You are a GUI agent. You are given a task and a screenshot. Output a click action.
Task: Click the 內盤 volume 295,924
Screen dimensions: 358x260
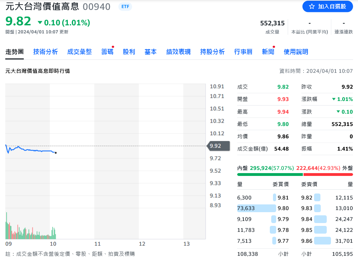261,168
